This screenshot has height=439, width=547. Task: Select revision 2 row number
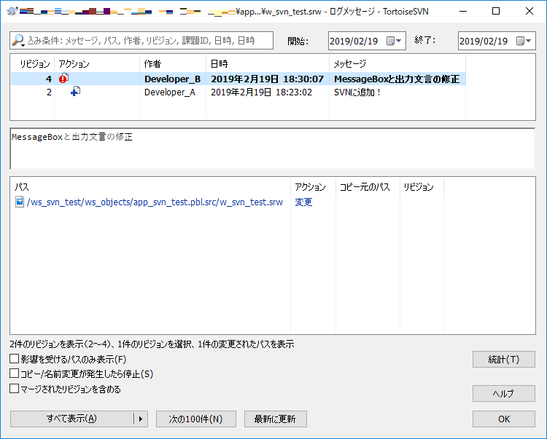tap(49, 92)
